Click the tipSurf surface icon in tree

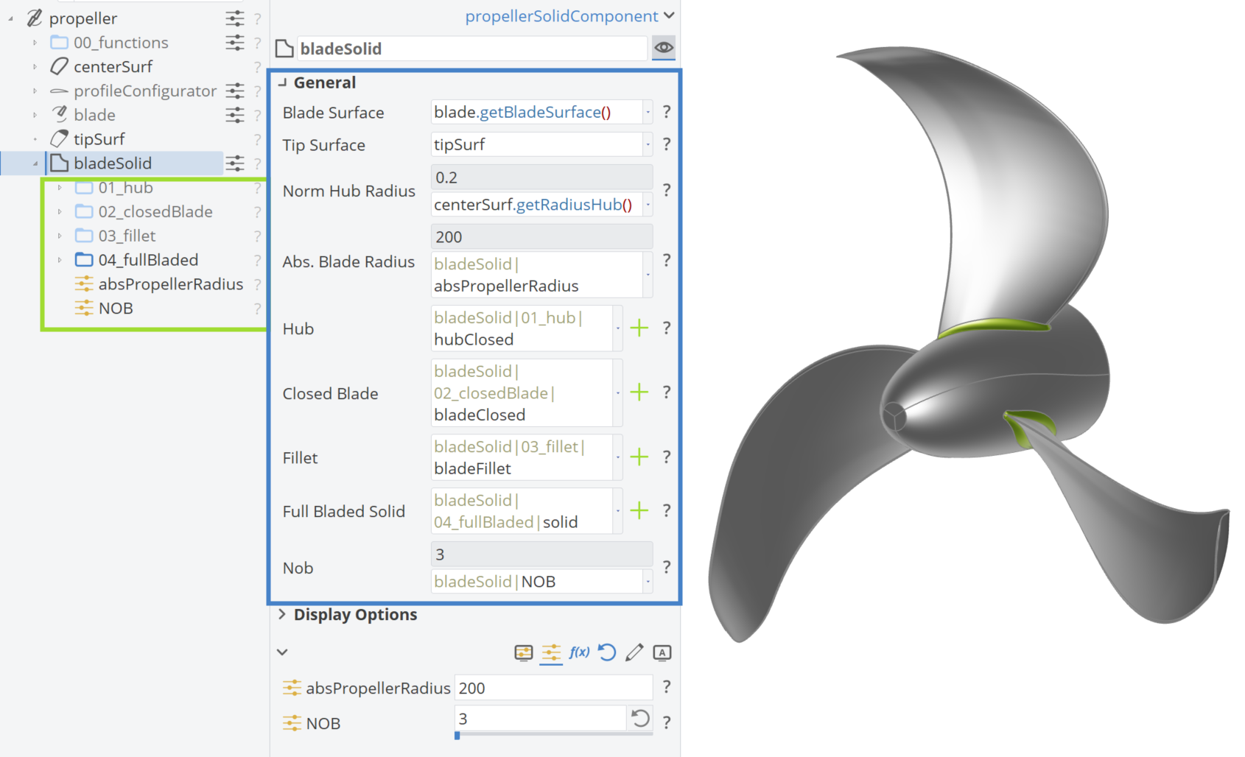59,138
